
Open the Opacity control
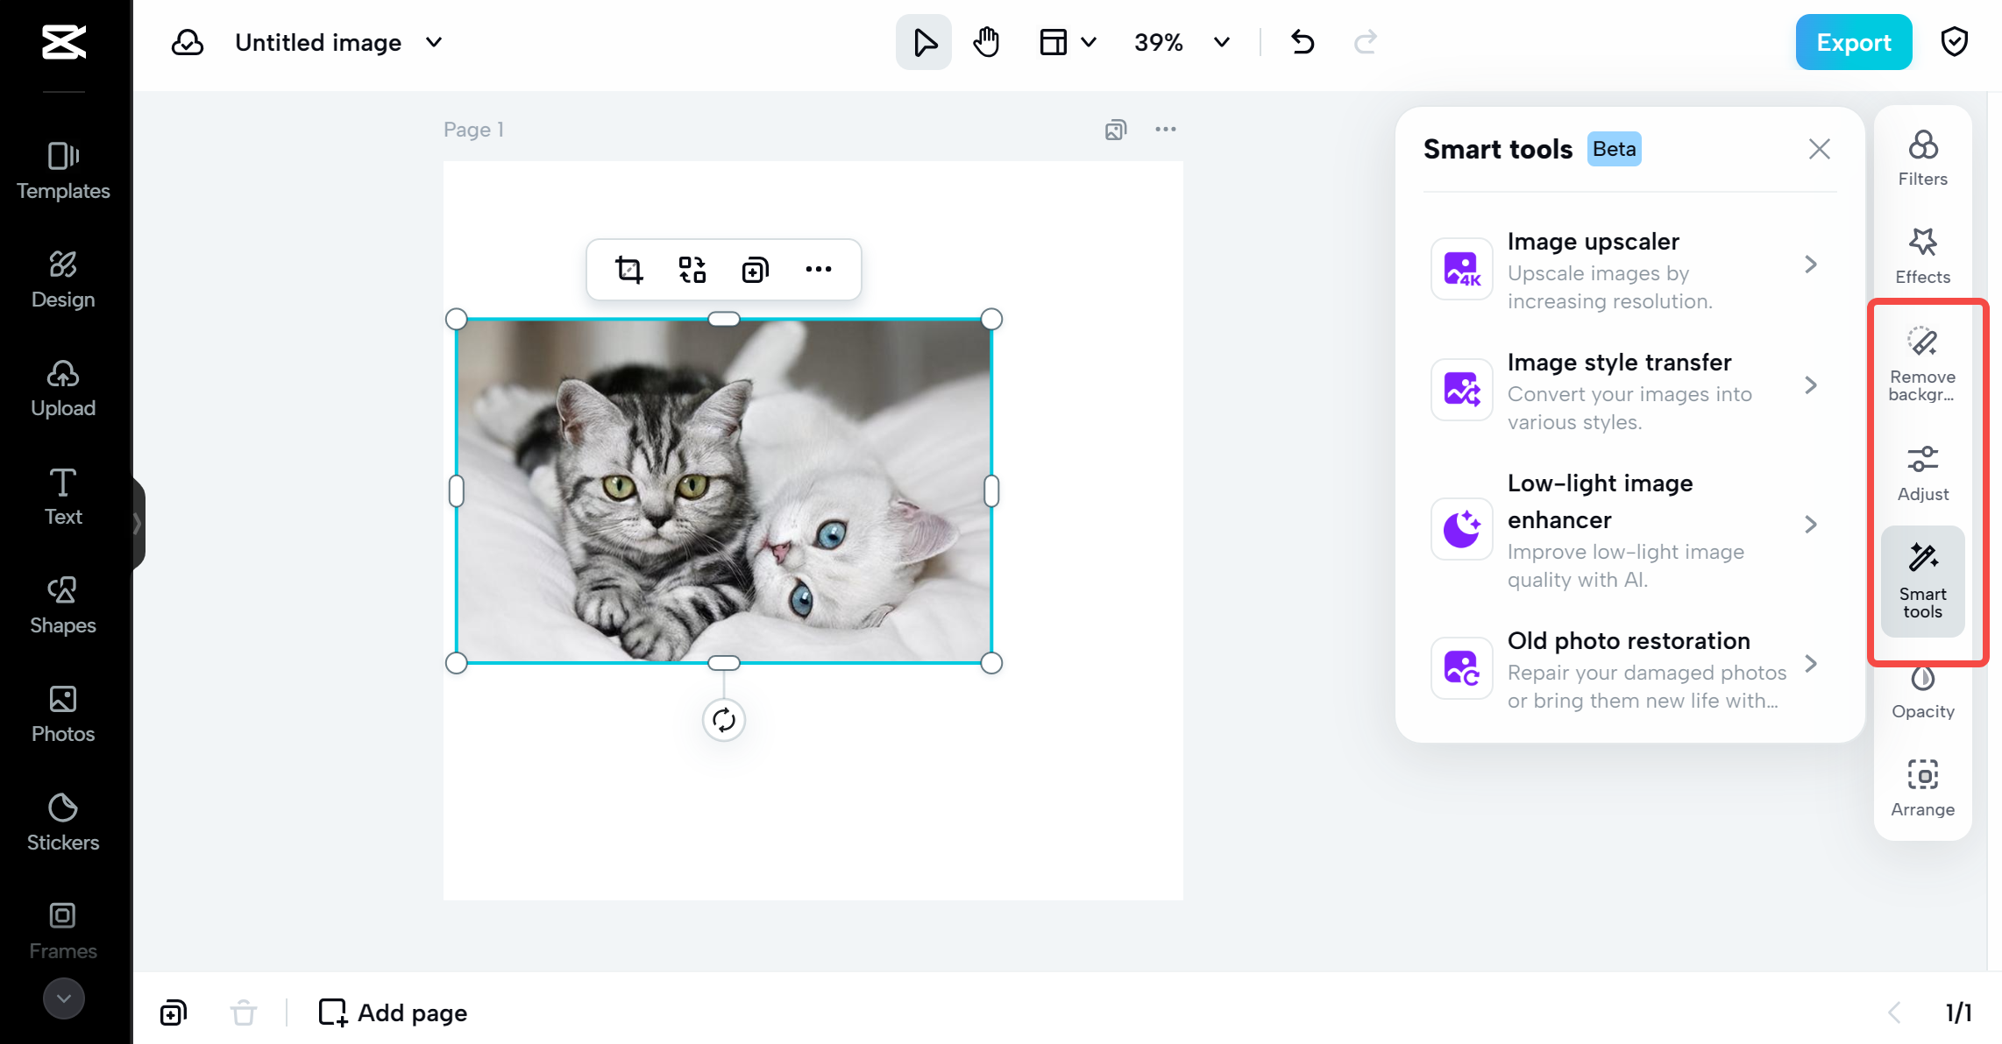click(x=1922, y=692)
